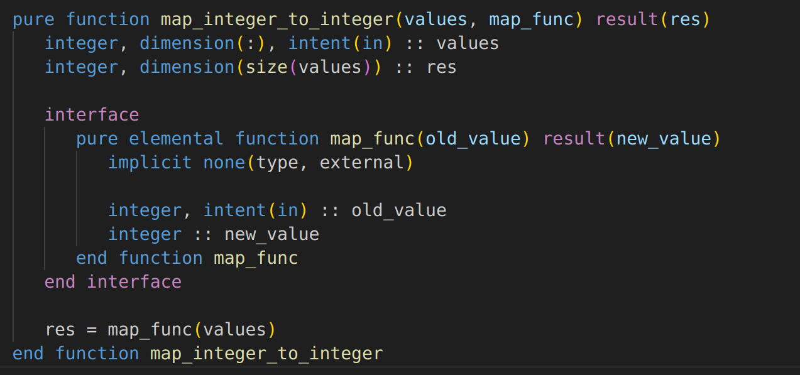Click the "implicit" keyword
This screenshot has height=375, width=800.
[150, 163]
